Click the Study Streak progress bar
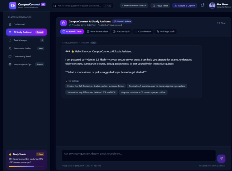This screenshot has height=171, width=232. point(26,166)
